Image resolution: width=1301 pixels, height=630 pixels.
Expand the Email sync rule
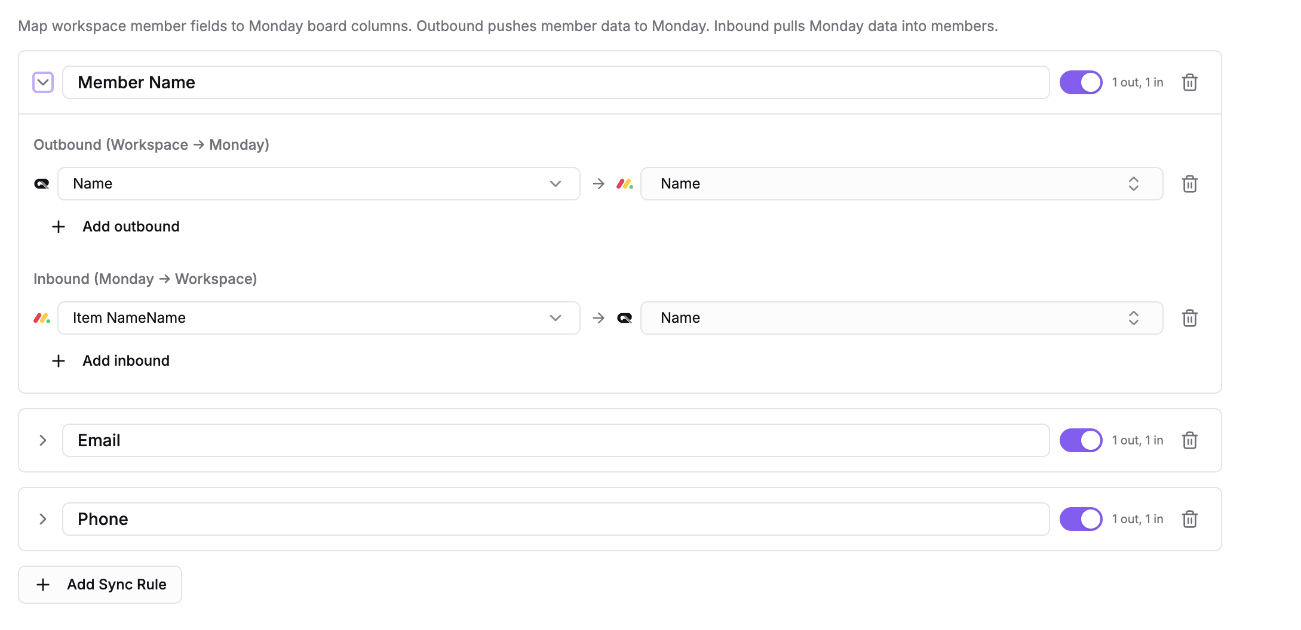(x=43, y=440)
